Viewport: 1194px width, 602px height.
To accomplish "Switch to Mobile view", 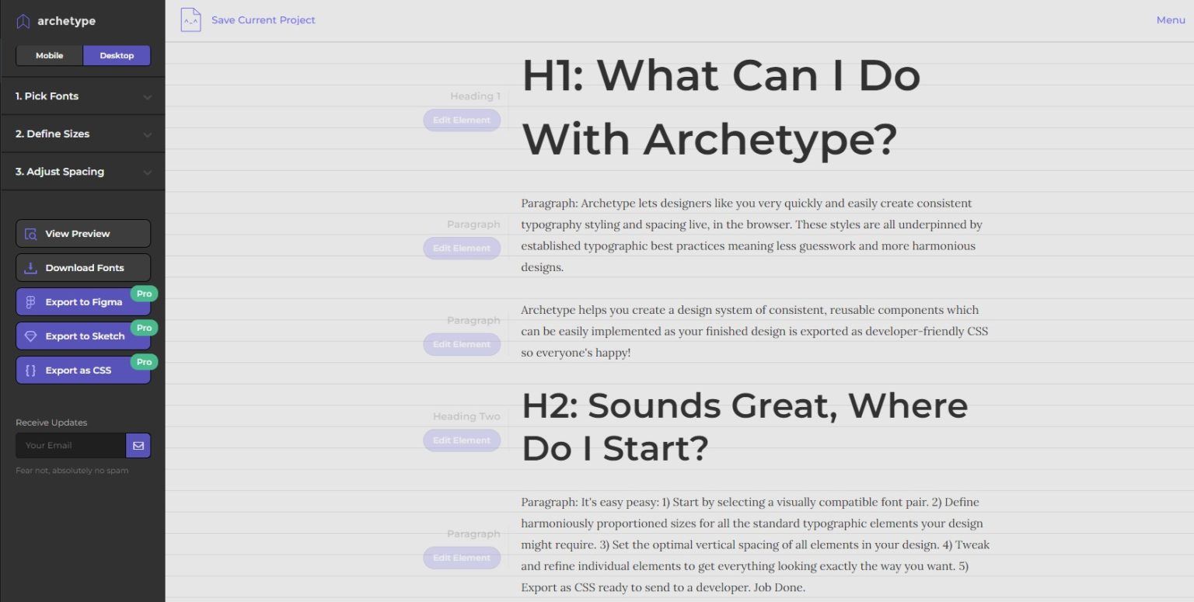I will 49,55.
